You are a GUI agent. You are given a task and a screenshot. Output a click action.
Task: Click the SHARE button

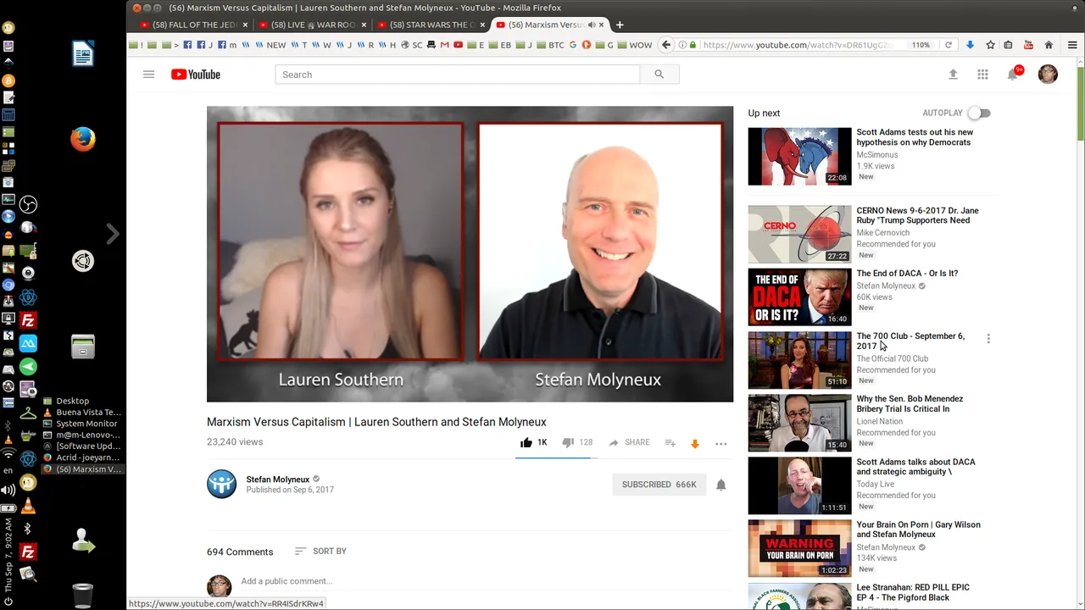629,442
